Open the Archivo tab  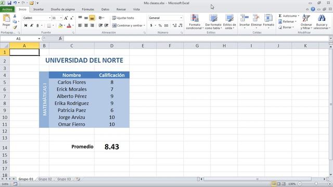tap(7, 9)
